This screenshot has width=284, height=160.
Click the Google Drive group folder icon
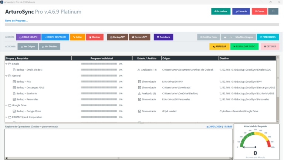tap(10, 105)
